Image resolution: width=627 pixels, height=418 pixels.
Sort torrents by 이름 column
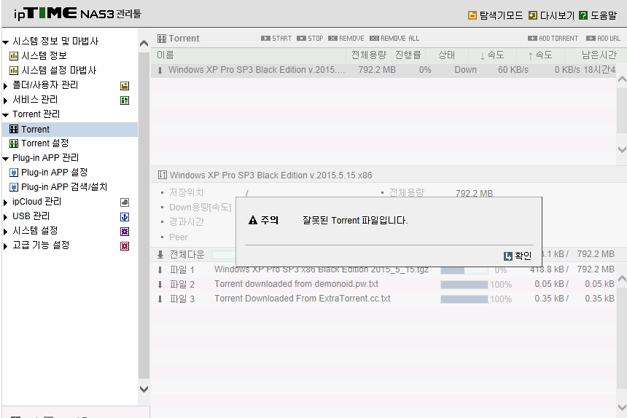click(x=165, y=55)
